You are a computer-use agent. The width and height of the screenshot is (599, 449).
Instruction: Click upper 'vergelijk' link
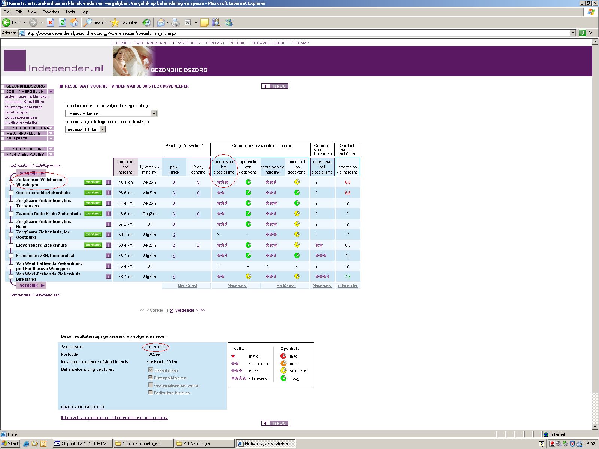pos(29,173)
